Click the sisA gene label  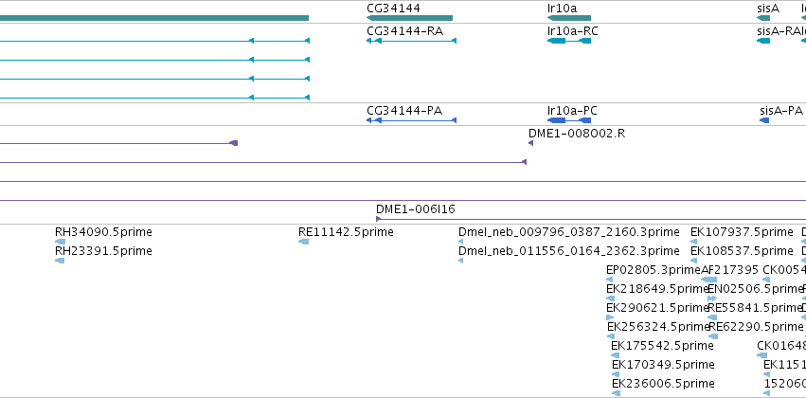(x=768, y=9)
